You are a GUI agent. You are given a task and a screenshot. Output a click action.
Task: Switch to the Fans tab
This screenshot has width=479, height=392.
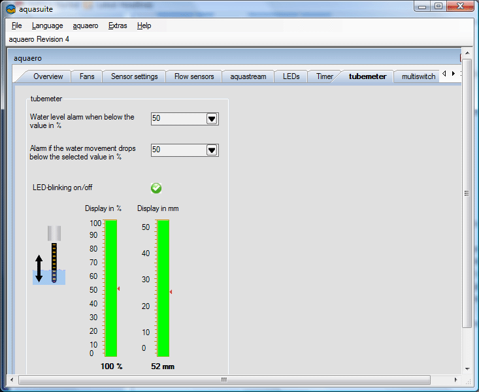click(87, 76)
